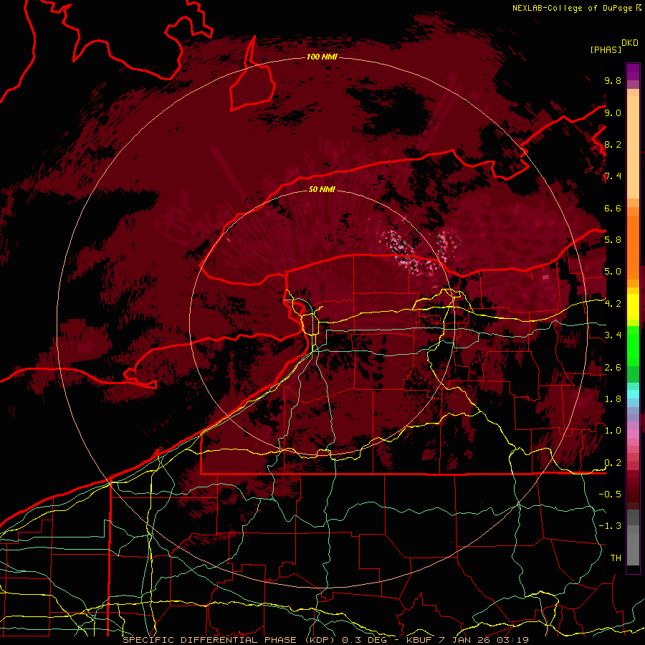The image size is (645, 645).
Task: Select the 8.2 scale value
Action: [613, 144]
